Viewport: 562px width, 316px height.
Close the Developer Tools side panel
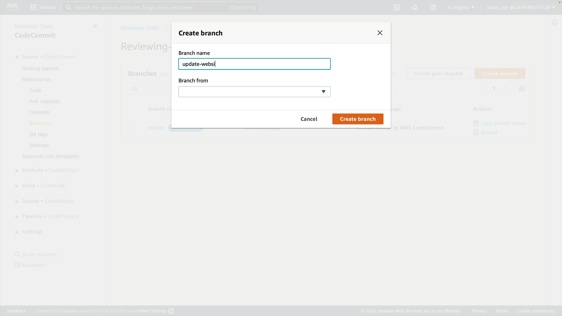click(x=95, y=26)
